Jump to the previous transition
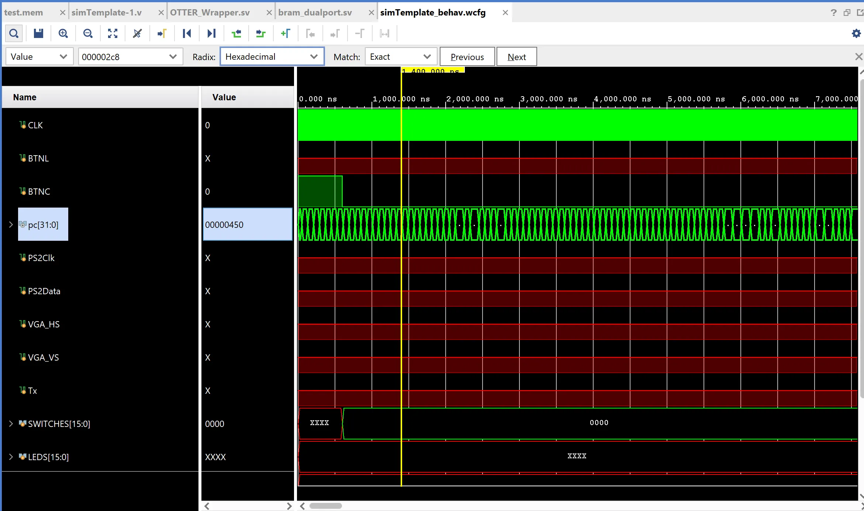Screen dimensions: 864x511 point(236,34)
